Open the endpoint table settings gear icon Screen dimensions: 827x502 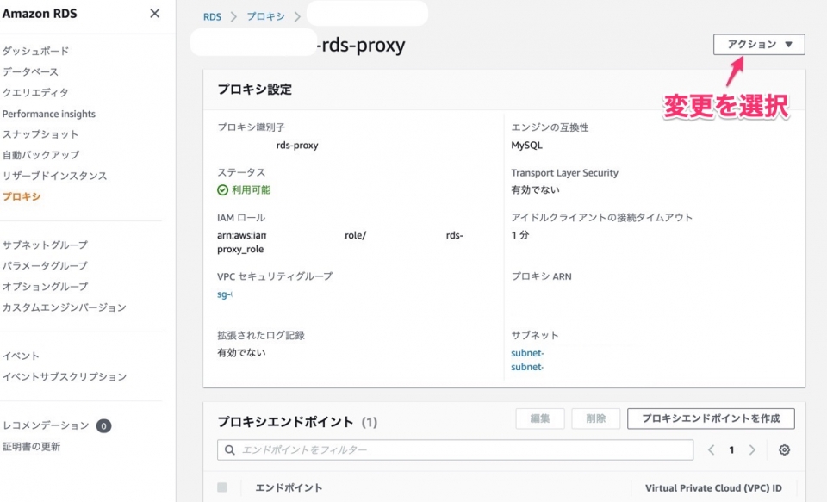(x=783, y=449)
